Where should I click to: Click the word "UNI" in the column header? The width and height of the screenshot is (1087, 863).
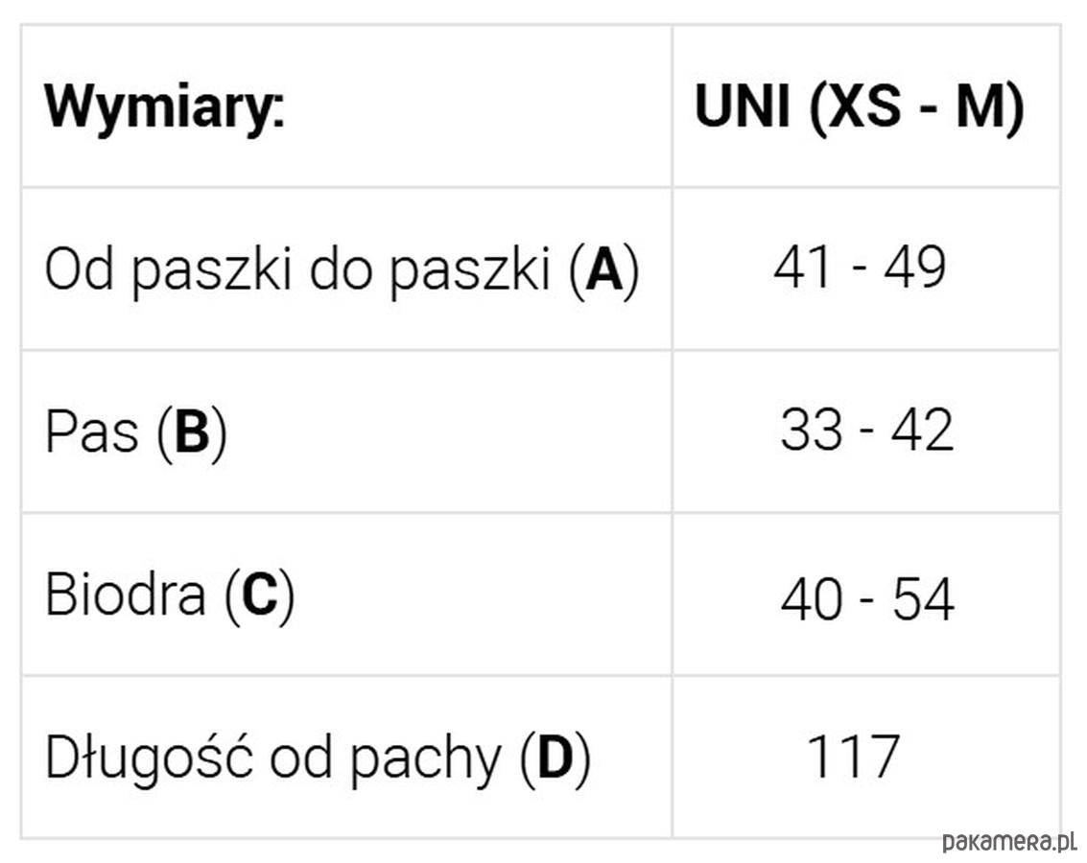coord(743,106)
